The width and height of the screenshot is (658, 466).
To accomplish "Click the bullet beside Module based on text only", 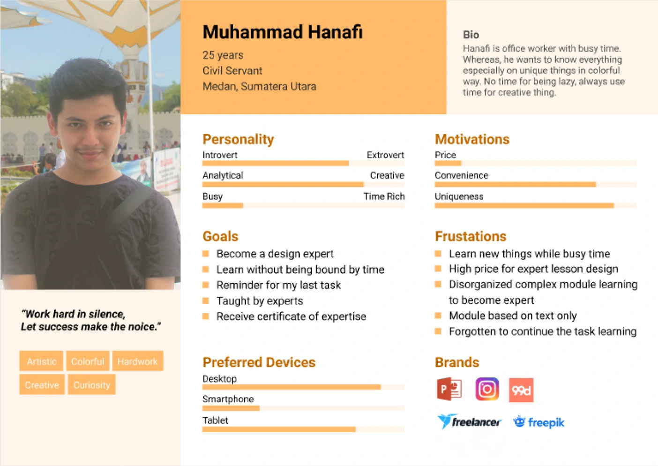I will [438, 316].
